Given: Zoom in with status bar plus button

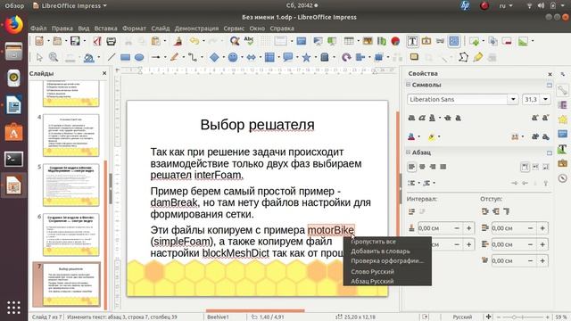Looking at the screenshot, I should [x=547, y=317].
